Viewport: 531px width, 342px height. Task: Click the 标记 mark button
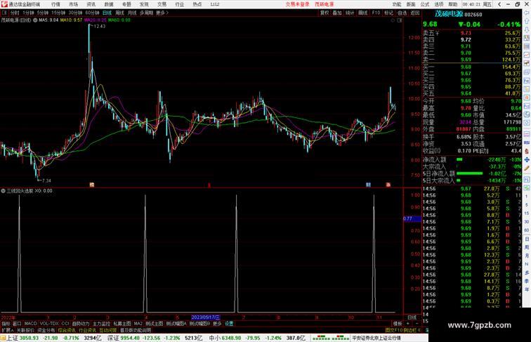click(x=388, y=13)
